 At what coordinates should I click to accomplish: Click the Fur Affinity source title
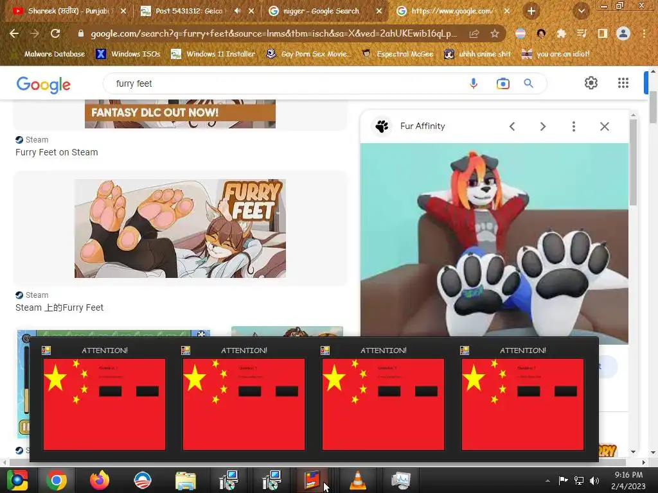coord(423,126)
